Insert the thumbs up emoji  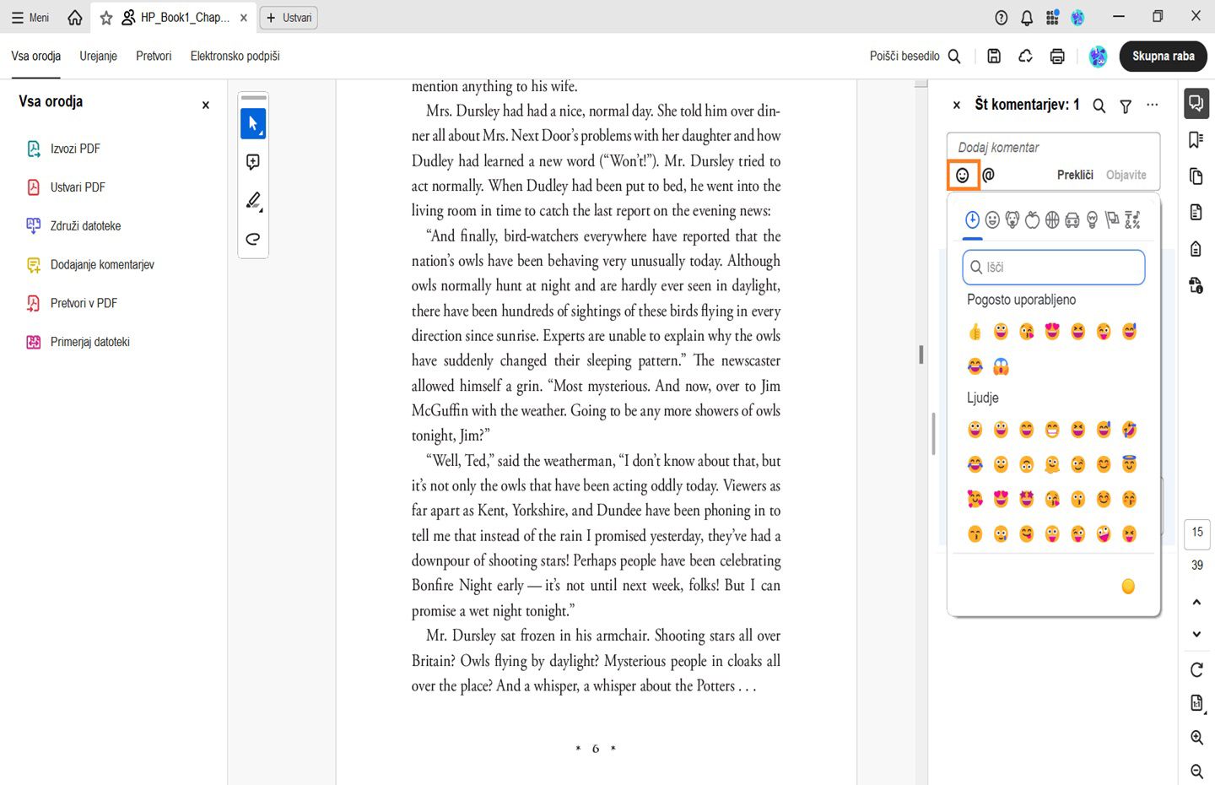pos(975,332)
